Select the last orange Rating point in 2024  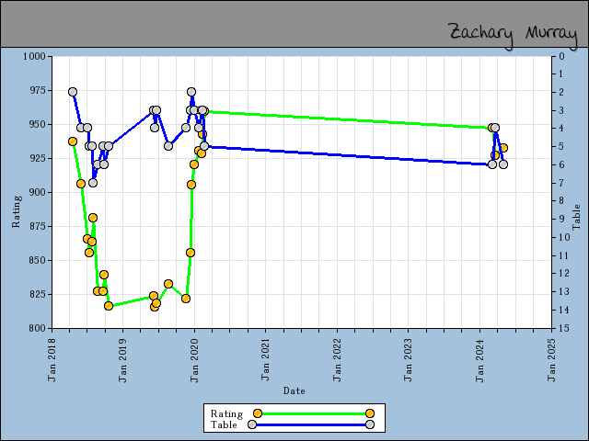click(x=503, y=148)
